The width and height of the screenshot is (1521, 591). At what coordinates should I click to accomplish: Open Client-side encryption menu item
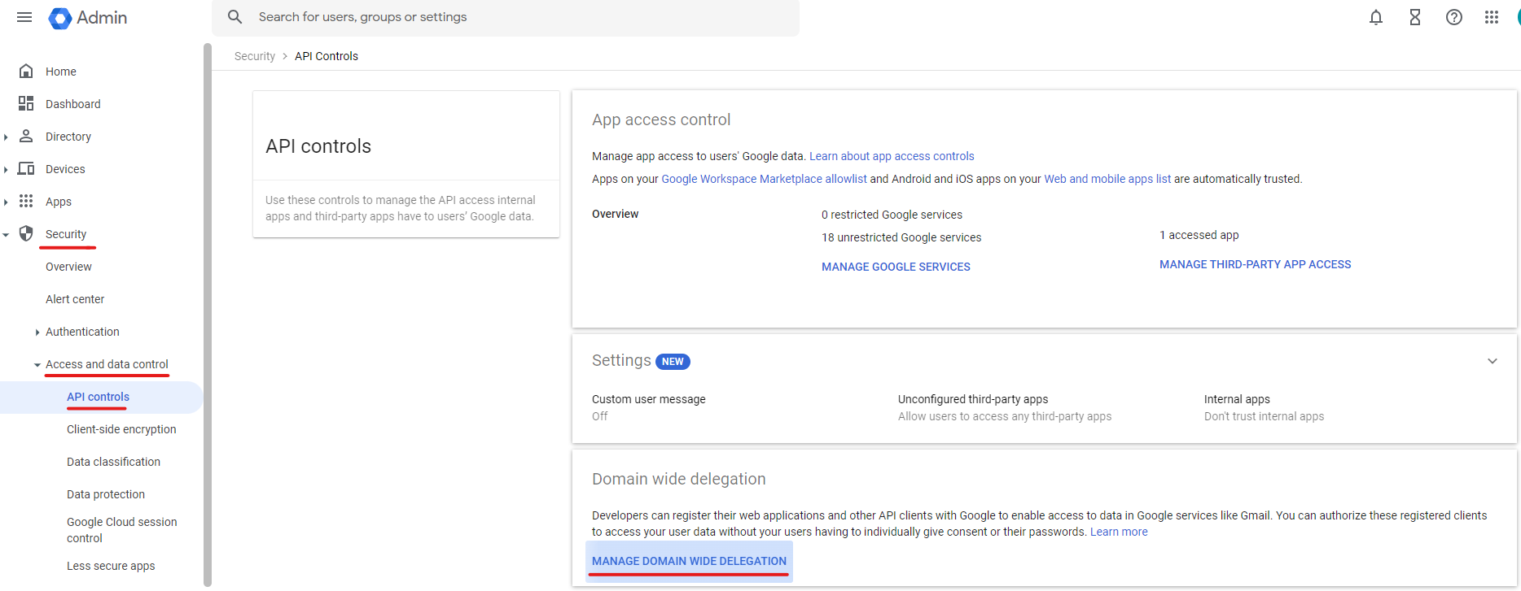(x=121, y=429)
